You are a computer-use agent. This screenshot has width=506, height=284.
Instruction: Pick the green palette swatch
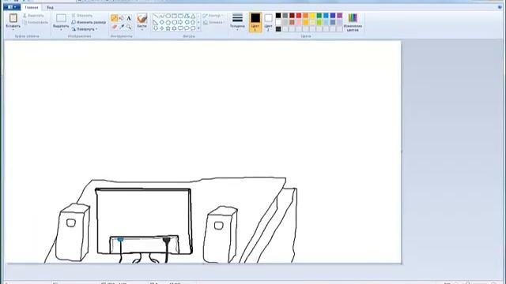[x=319, y=16]
